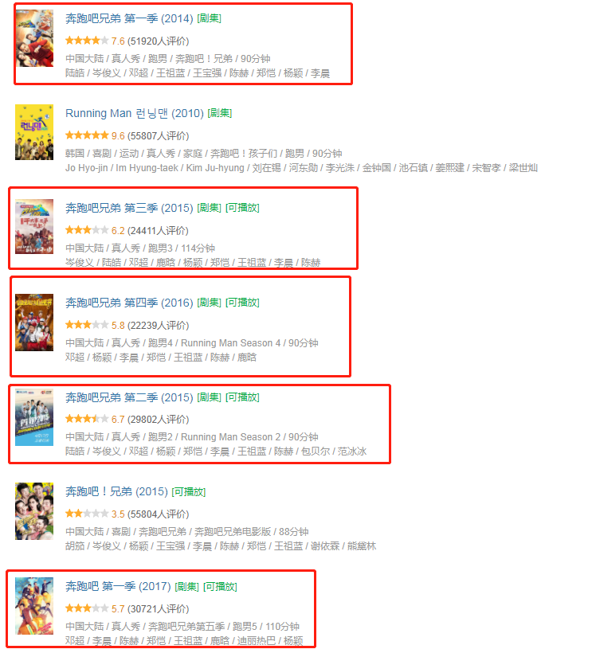Click the yellow Running Man poster thumbnail

pos(34,132)
